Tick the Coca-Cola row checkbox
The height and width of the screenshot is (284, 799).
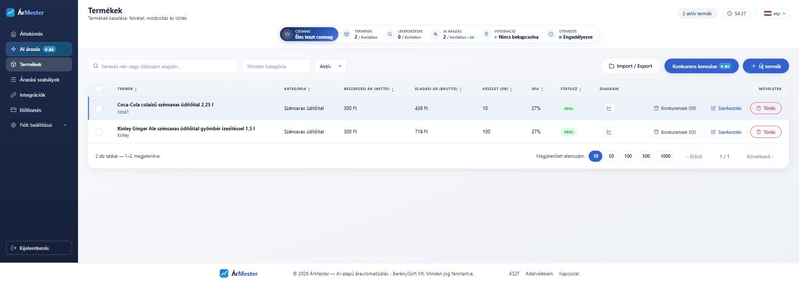pos(99,108)
